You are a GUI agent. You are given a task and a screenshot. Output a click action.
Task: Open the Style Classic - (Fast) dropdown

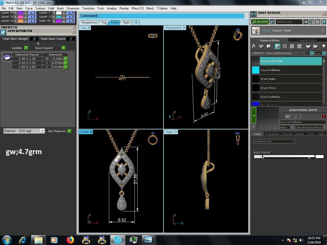coord(289,30)
